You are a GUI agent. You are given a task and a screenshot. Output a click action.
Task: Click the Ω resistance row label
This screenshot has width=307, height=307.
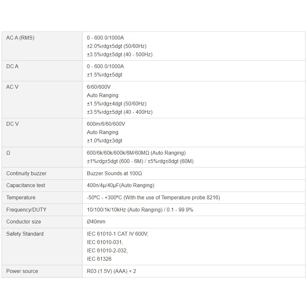click(x=8, y=153)
